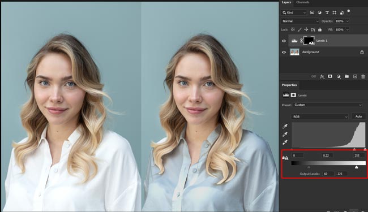
Task: Open the Kind layer filter dropdown
Action: (294, 12)
